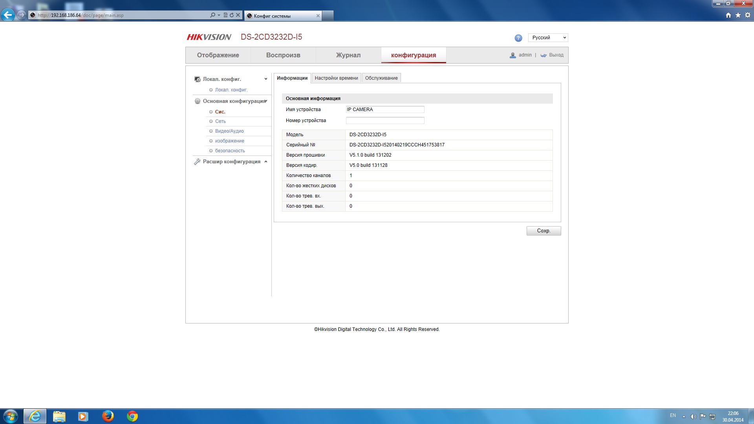This screenshot has width=754, height=424.
Task: Open Сеть settings in sidebar
Action: (220, 121)
